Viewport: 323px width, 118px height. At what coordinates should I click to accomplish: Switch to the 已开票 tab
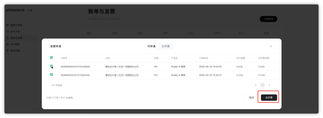(166, 46)
